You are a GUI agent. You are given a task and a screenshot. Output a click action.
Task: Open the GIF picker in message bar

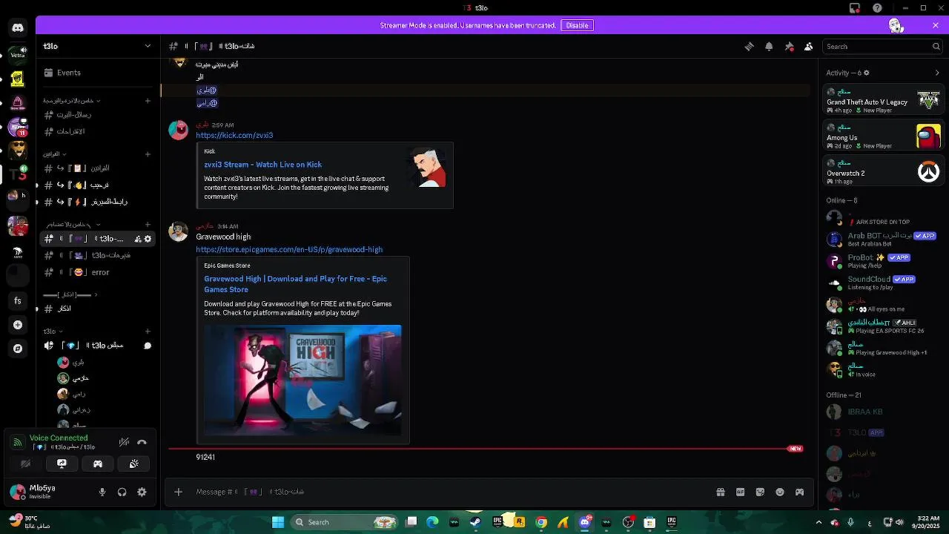pos(740,492)
